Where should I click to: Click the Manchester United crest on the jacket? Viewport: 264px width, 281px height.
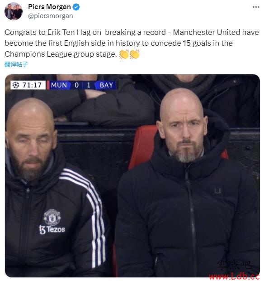tap(52, 217)
